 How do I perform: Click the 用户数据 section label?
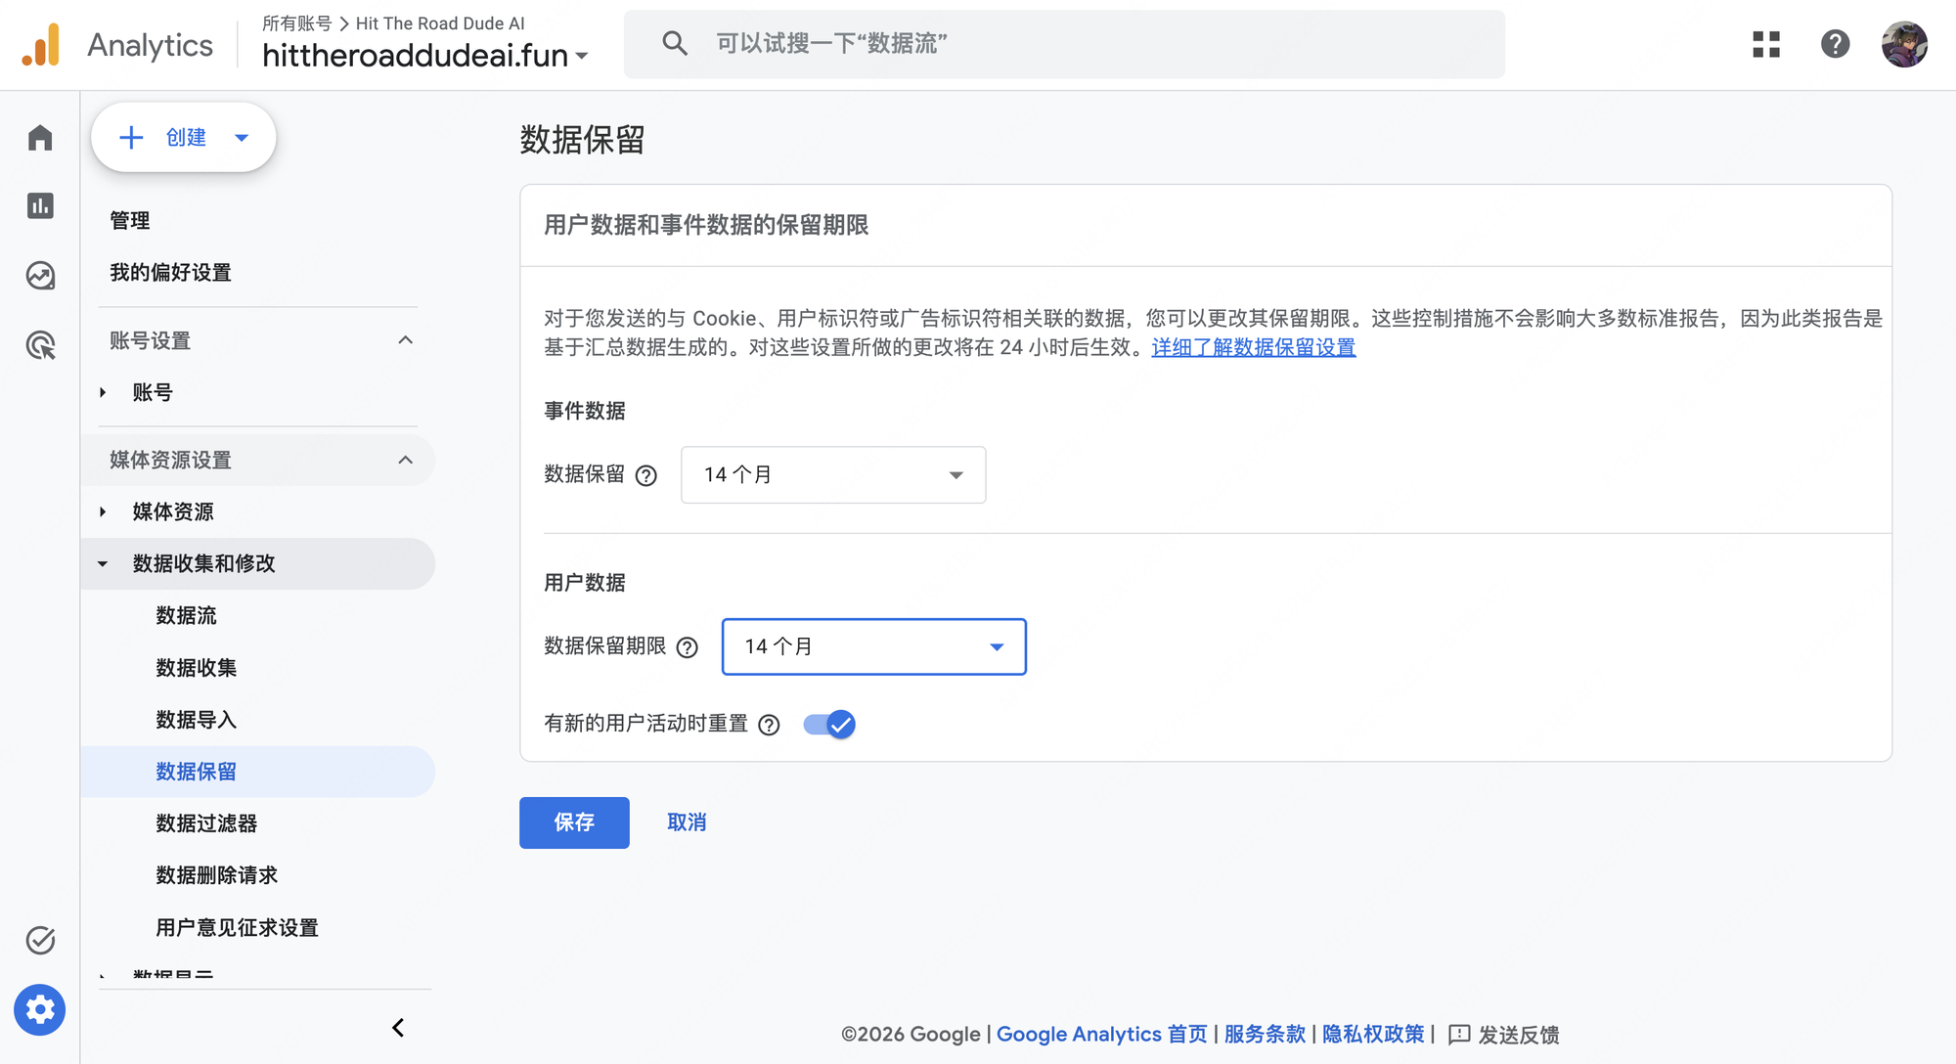tap(585, 583)
